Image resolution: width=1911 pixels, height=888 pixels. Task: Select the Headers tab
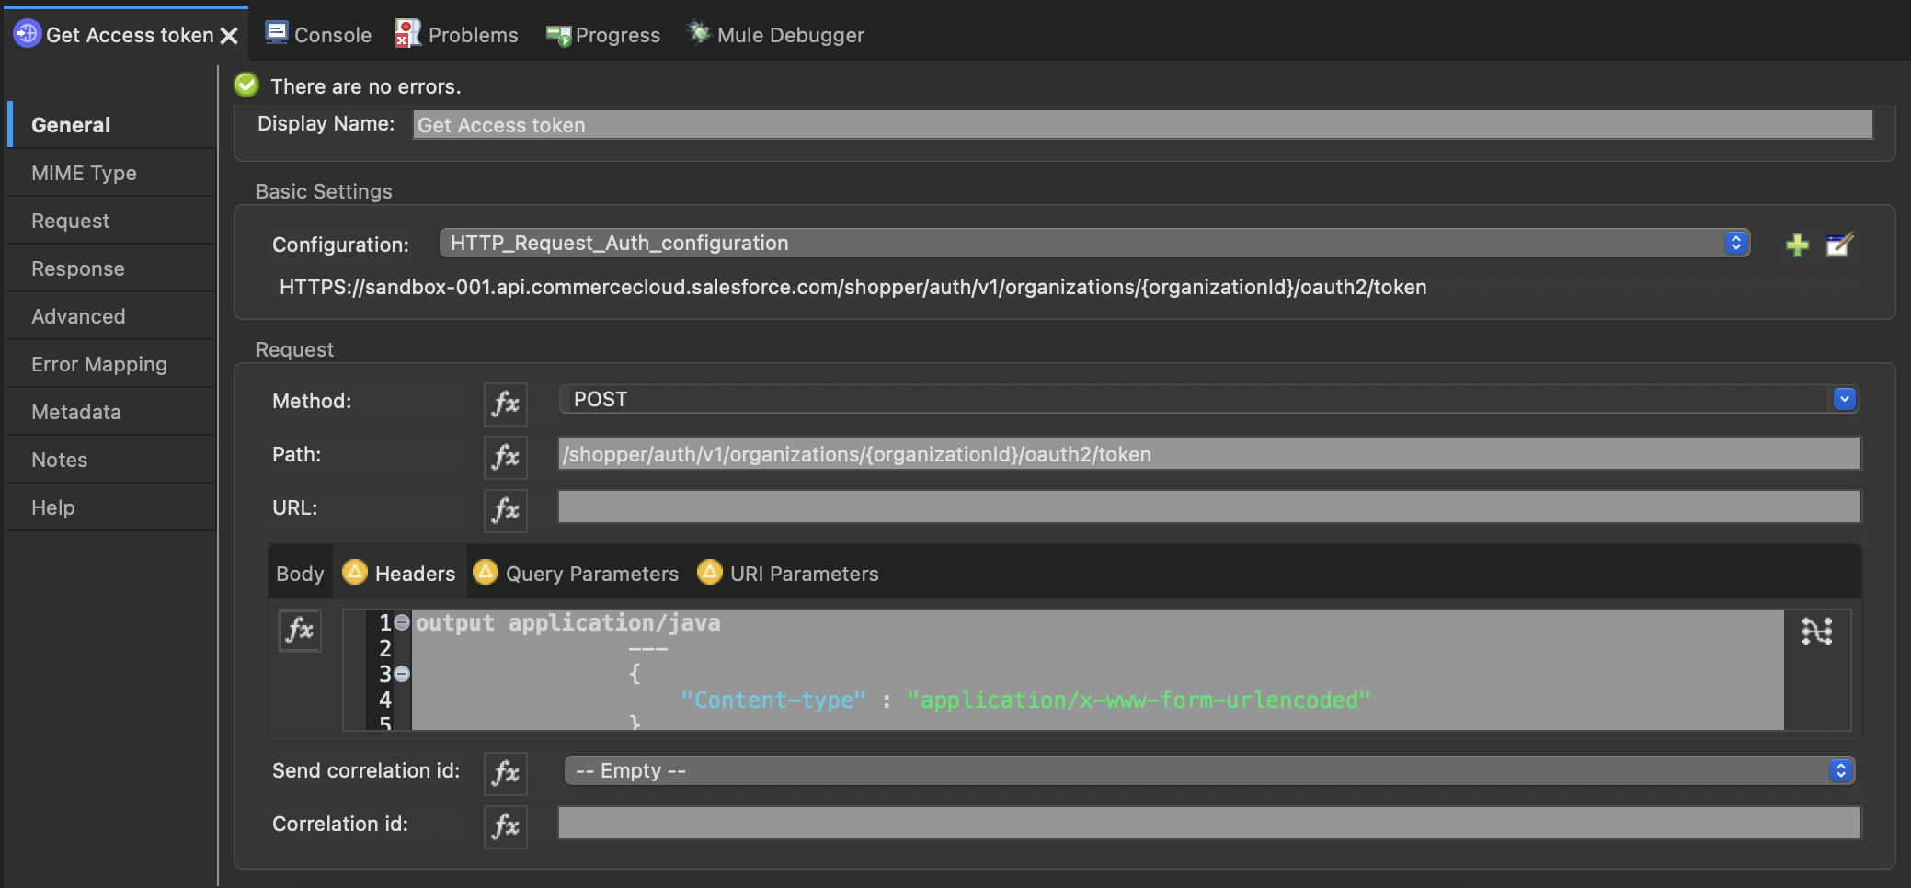pos(399,574)
